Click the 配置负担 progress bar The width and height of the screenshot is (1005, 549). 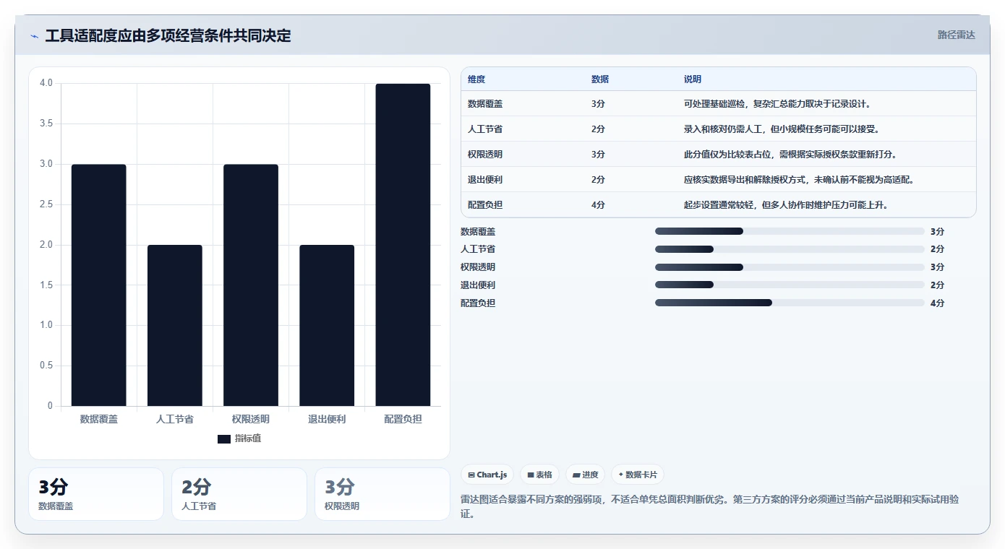point(790,303)
